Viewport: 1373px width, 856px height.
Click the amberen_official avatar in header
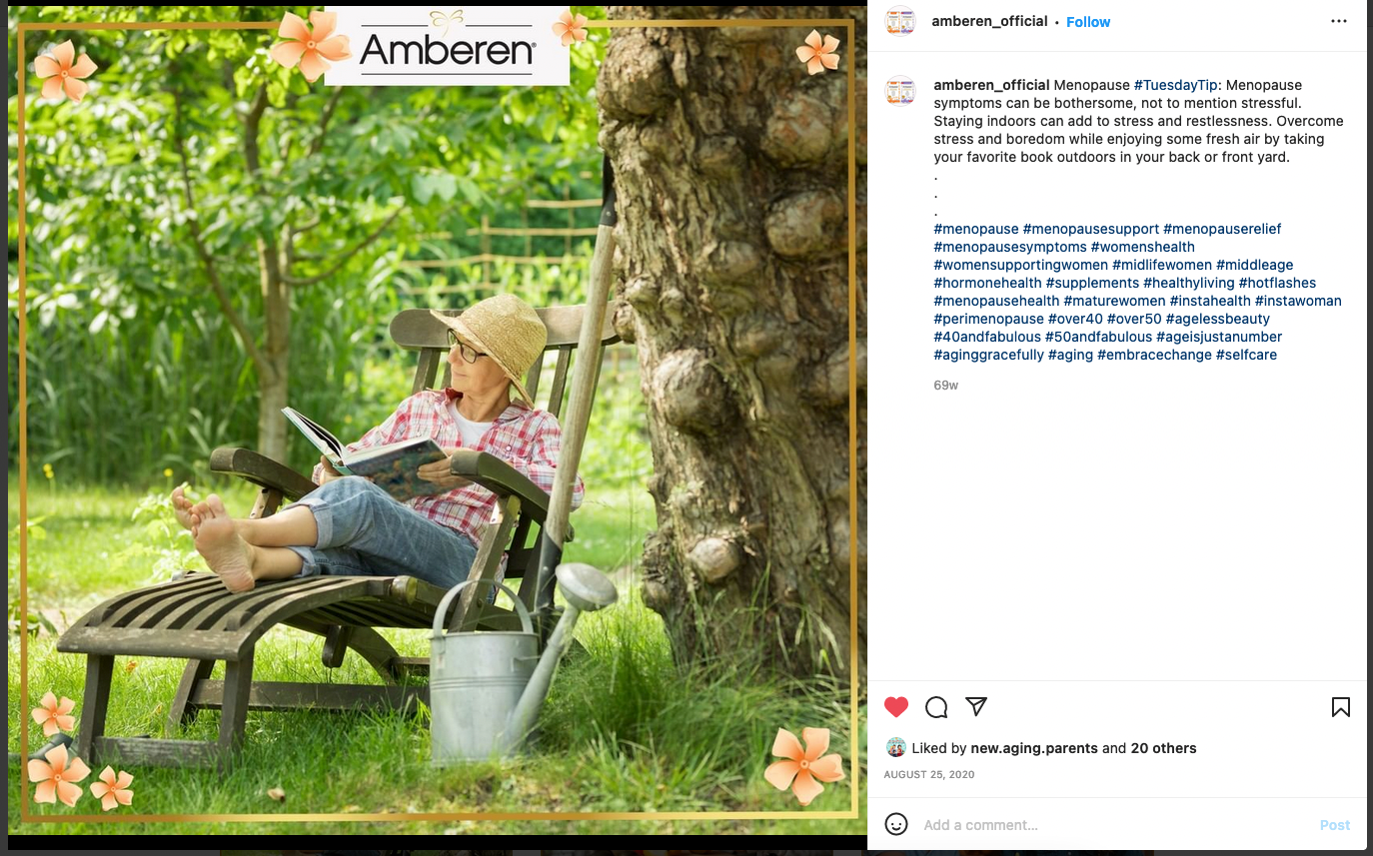click(900, 22)
